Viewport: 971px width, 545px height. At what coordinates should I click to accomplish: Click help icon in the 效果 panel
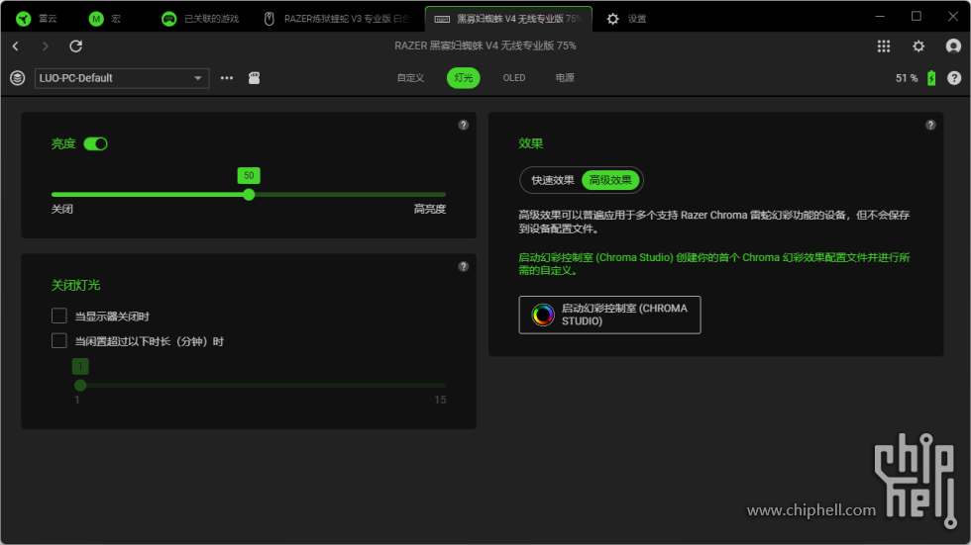point(930,125)
